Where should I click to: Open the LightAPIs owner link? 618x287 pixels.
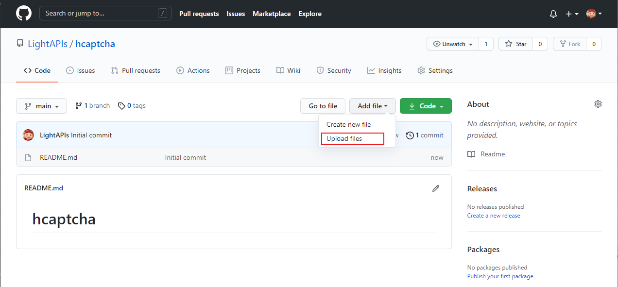pos(48,44)
